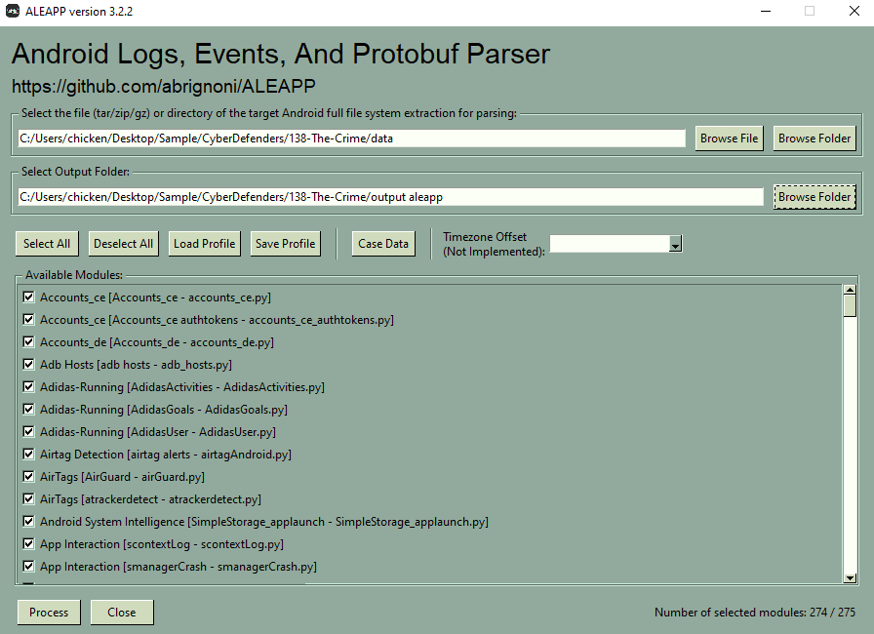Close the ALEAPP window with X
The height and width of the screenshot is (634, 874).
[x=854, y=11]
